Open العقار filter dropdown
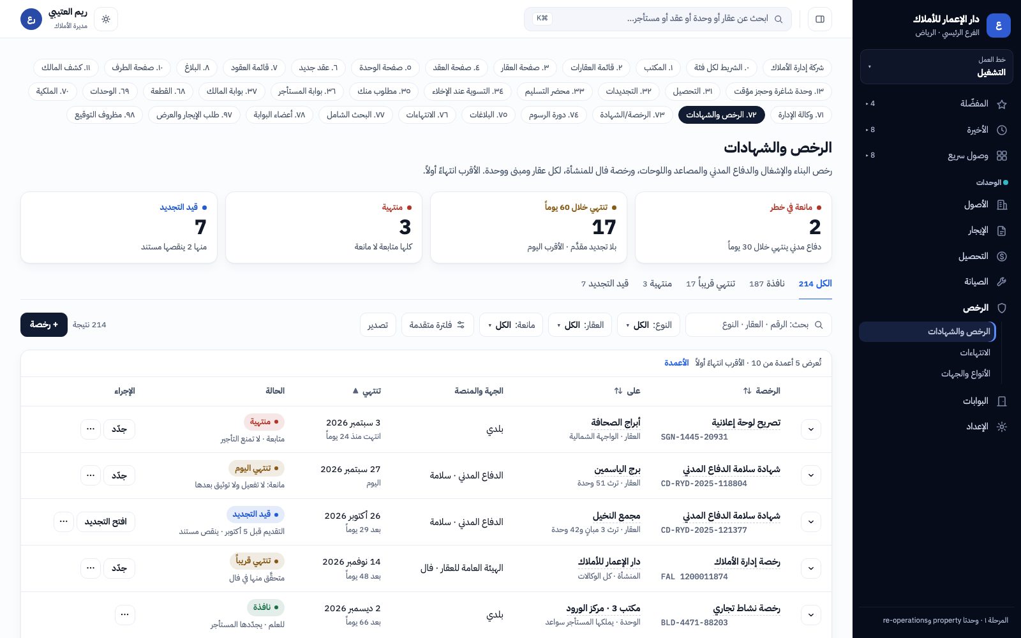1021x638 pixels. [x=581, y=325]
